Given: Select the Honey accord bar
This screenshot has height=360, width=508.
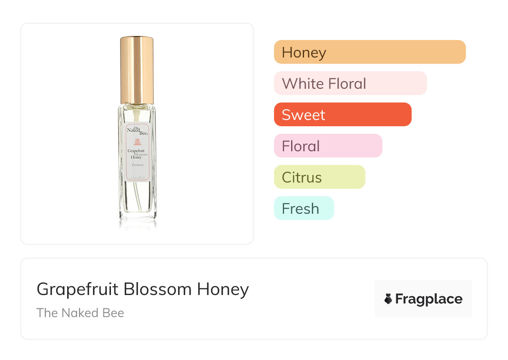Looking at the screenshot, I should 370,52.
